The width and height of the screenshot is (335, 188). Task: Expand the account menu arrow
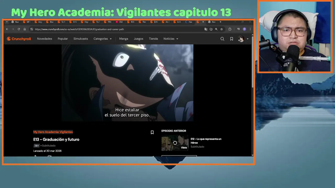point(248,39)
